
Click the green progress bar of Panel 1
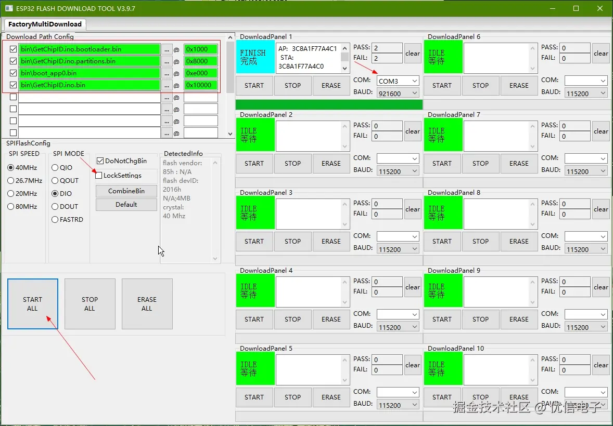pos(329,104)
